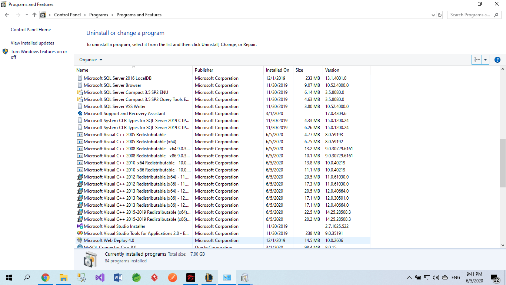Go up one level with the Up arrow
Screen dimensions: 506x285
[x=34, y=15]
